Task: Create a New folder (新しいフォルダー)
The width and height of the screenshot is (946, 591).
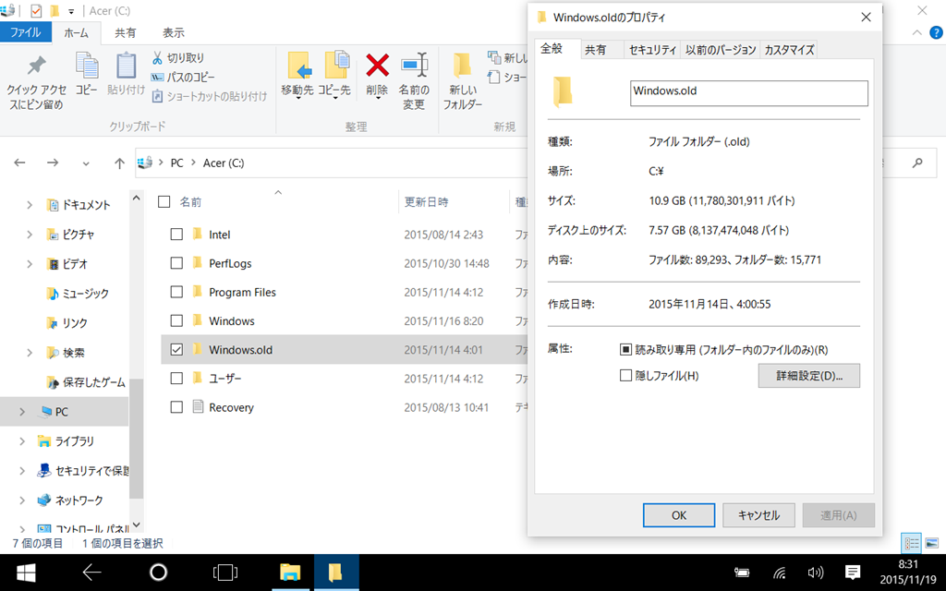Action: click(x=463, y=81)
